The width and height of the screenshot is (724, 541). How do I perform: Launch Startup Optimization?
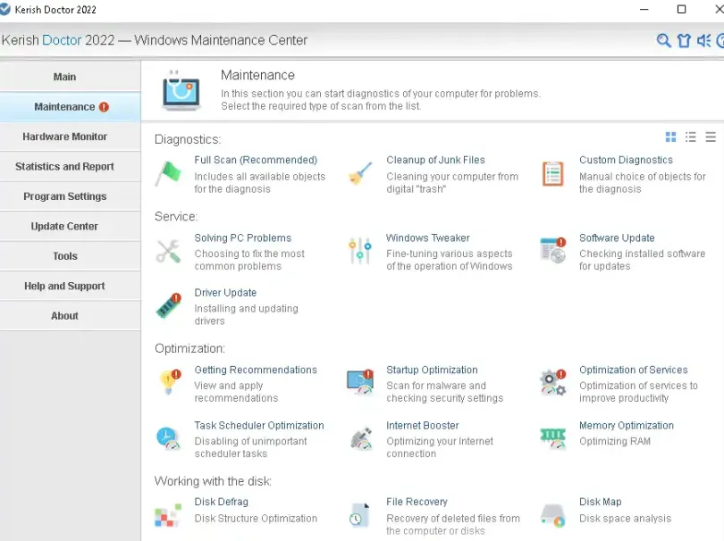[x=432, y=370]
